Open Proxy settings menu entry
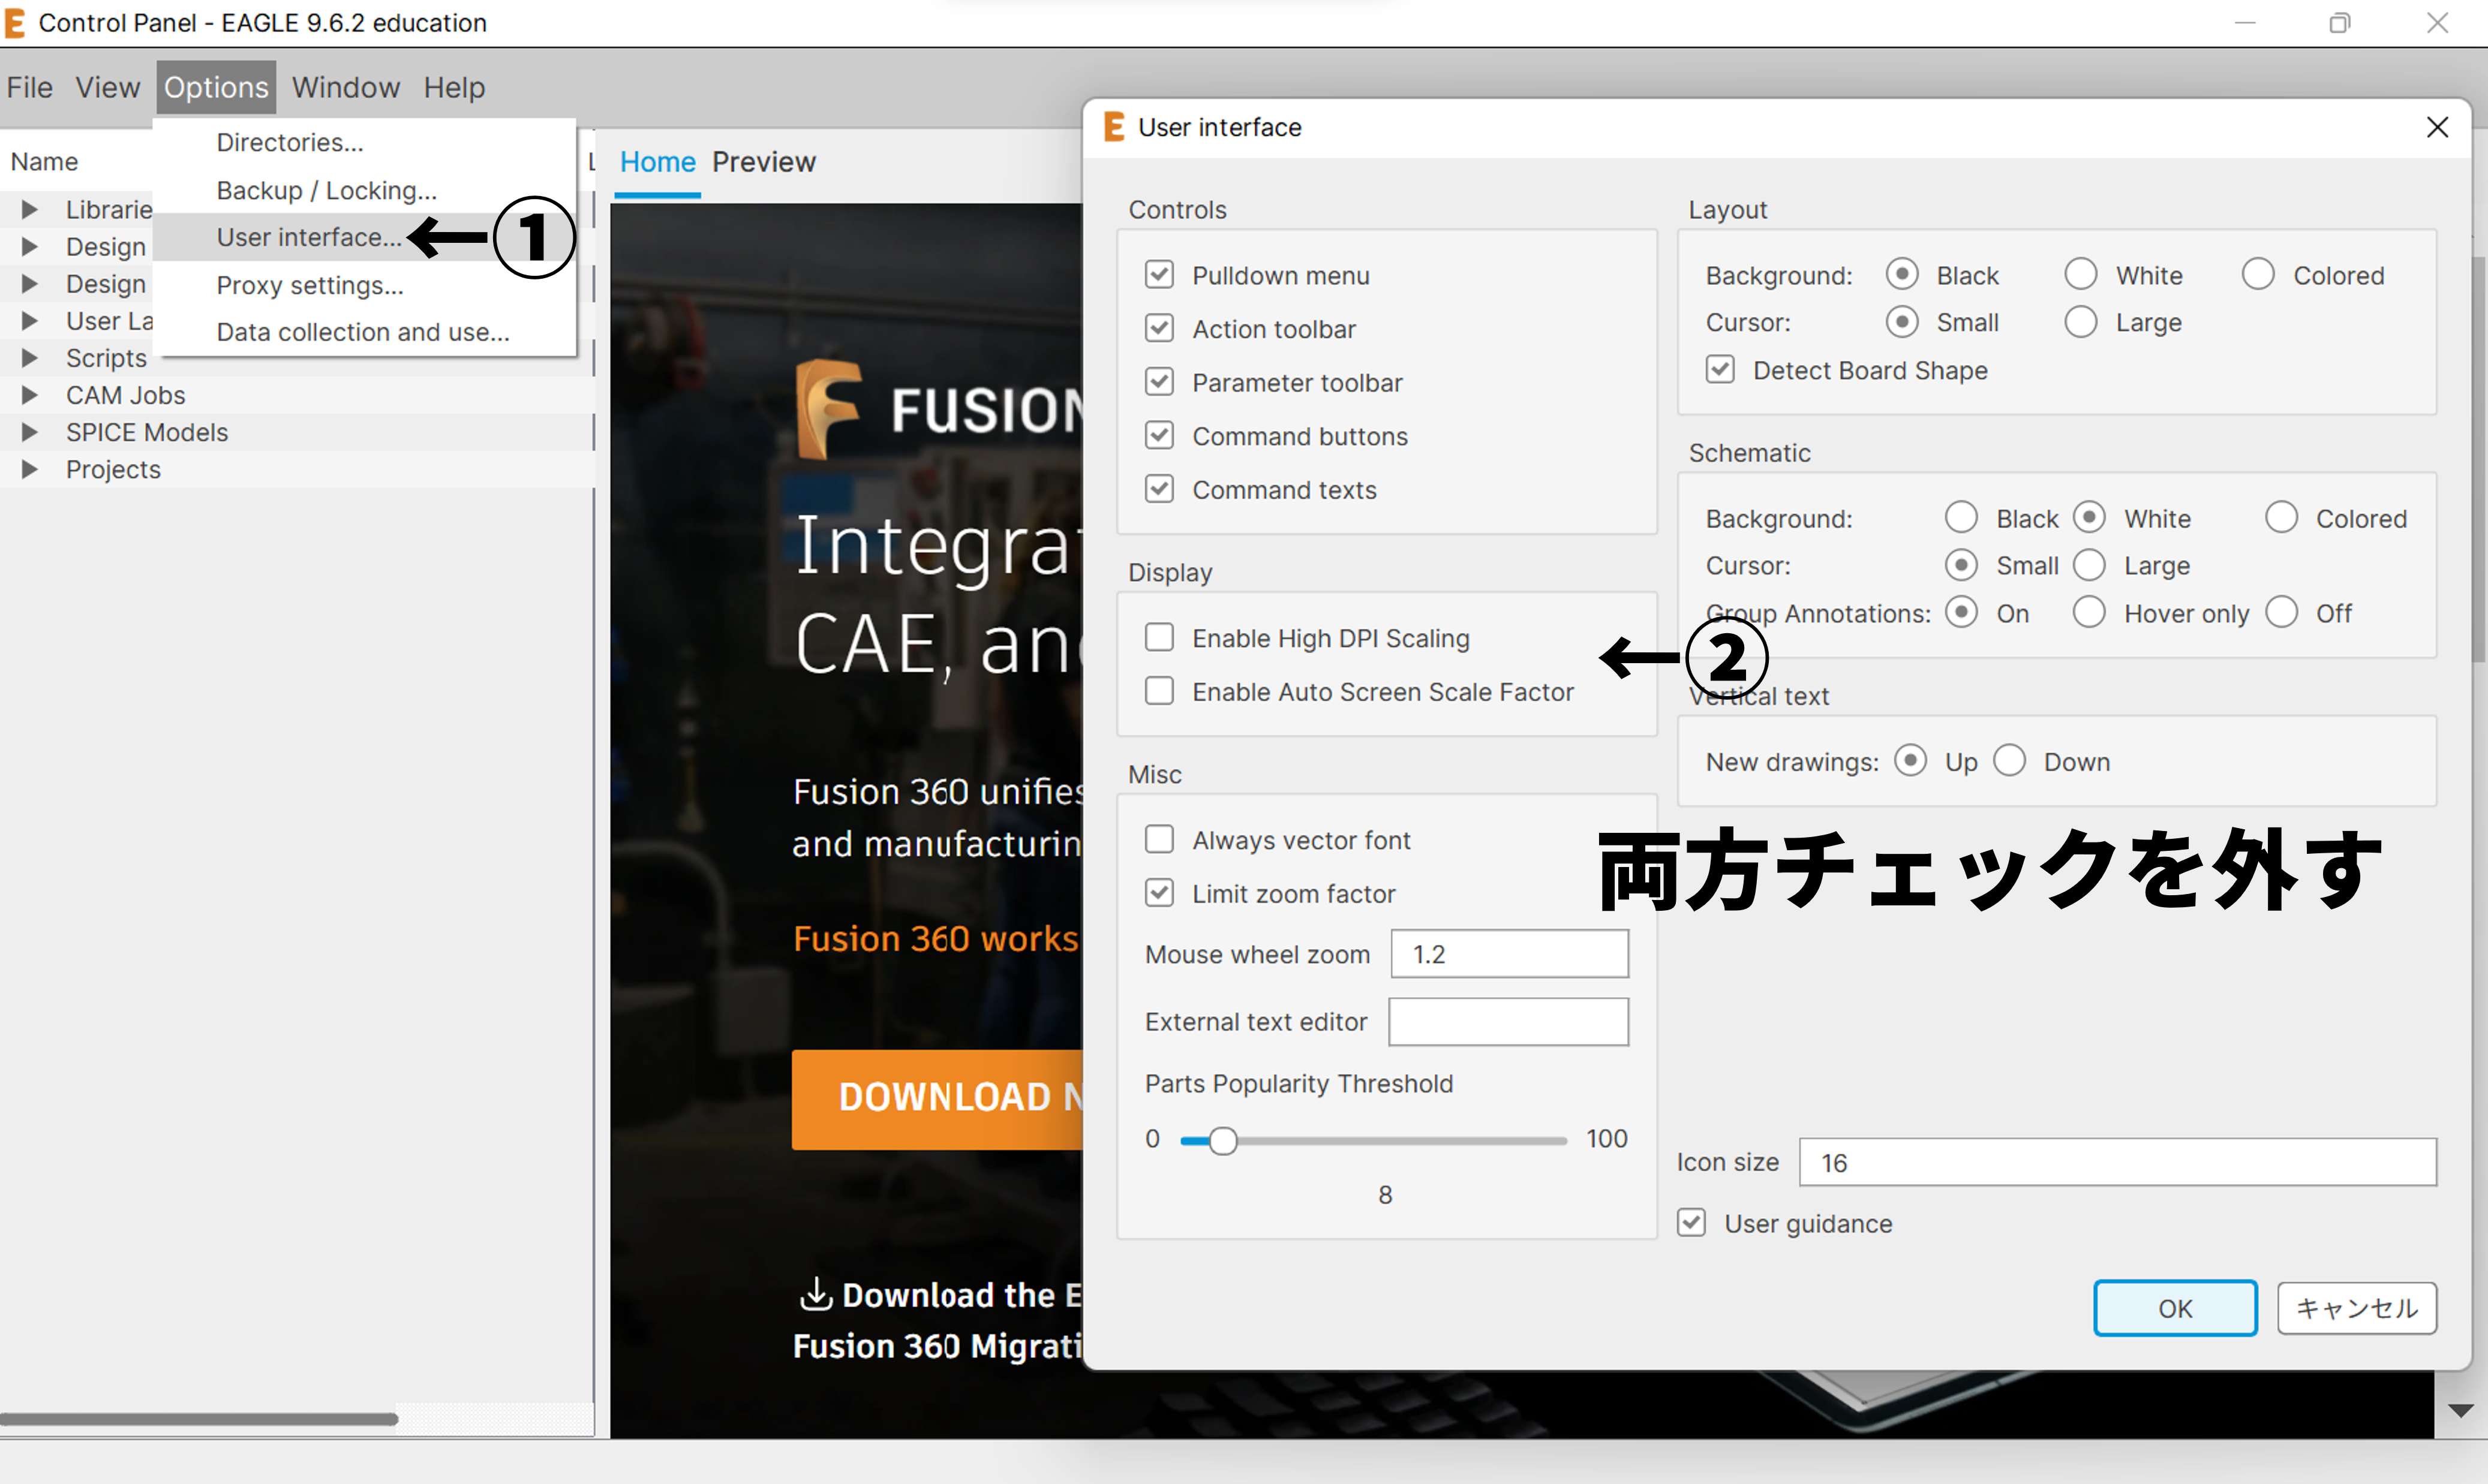 [309, 285]
